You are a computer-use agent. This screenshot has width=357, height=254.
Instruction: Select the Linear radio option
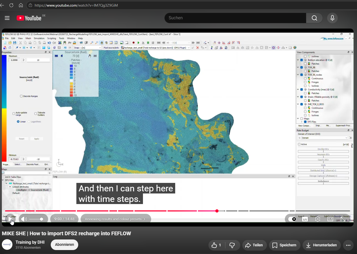click(x=18, y=122)
